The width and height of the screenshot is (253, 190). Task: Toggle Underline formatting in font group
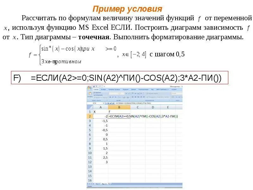[x=115, y=97]
